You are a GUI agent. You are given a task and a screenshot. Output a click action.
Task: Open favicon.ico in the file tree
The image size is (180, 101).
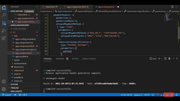[x=19, y=67]
